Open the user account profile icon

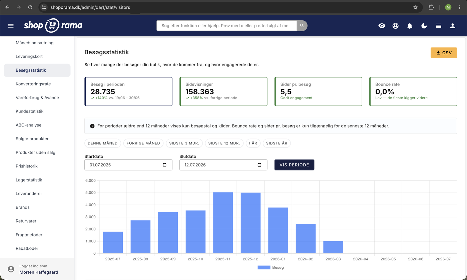pos(453,26)
